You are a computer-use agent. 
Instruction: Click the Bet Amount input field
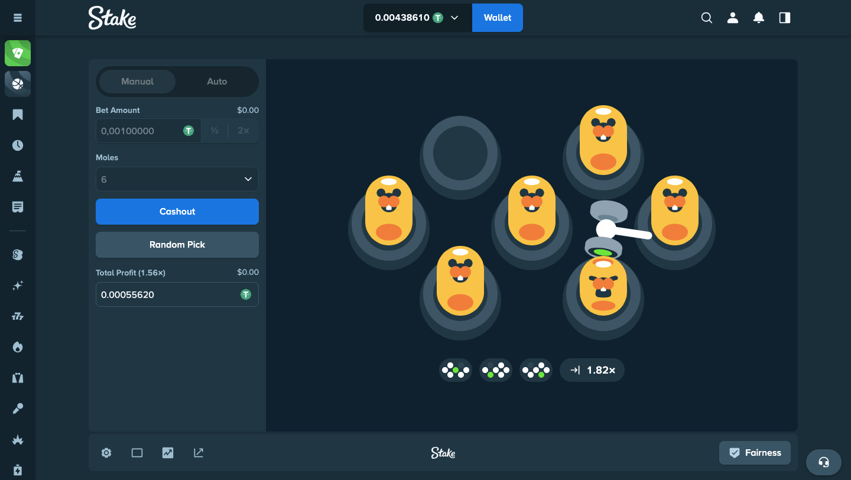148,131
